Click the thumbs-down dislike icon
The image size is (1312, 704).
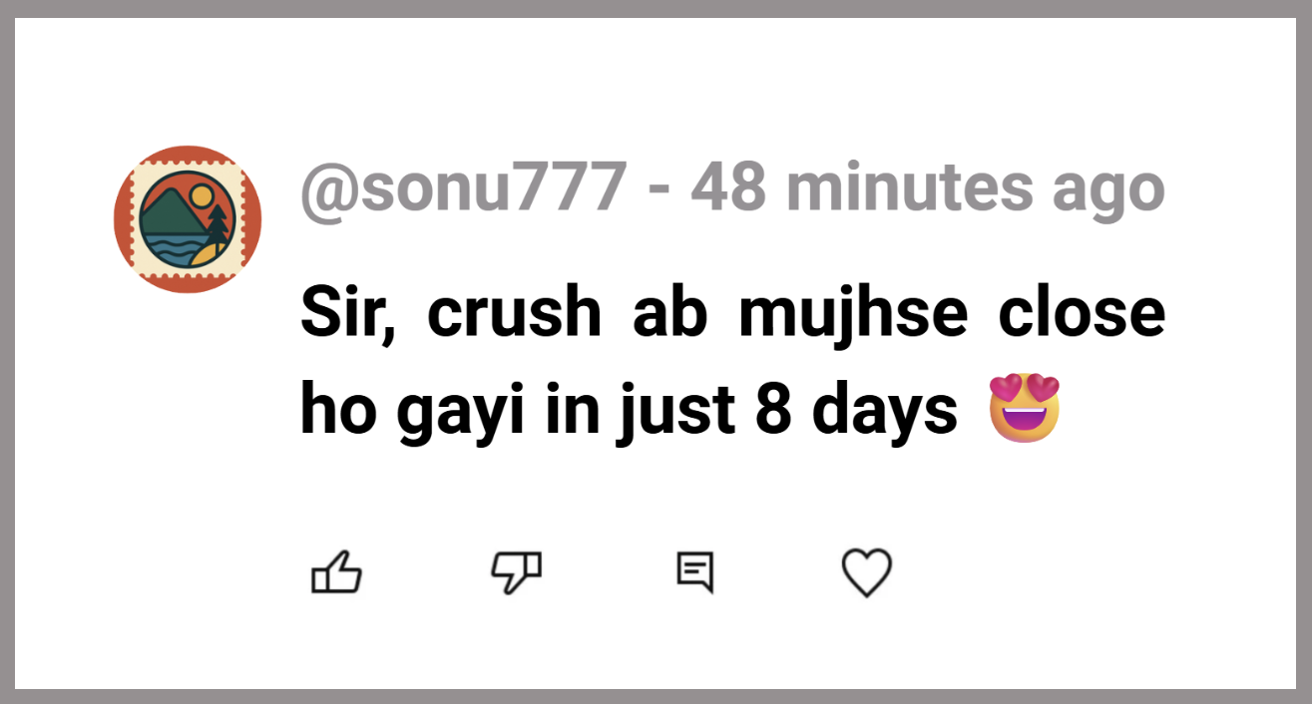pos(516,573)
